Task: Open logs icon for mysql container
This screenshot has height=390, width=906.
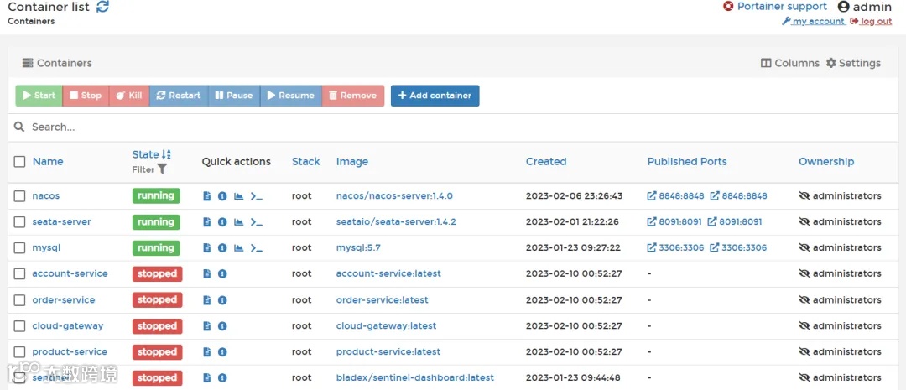Action: (207, 248)
